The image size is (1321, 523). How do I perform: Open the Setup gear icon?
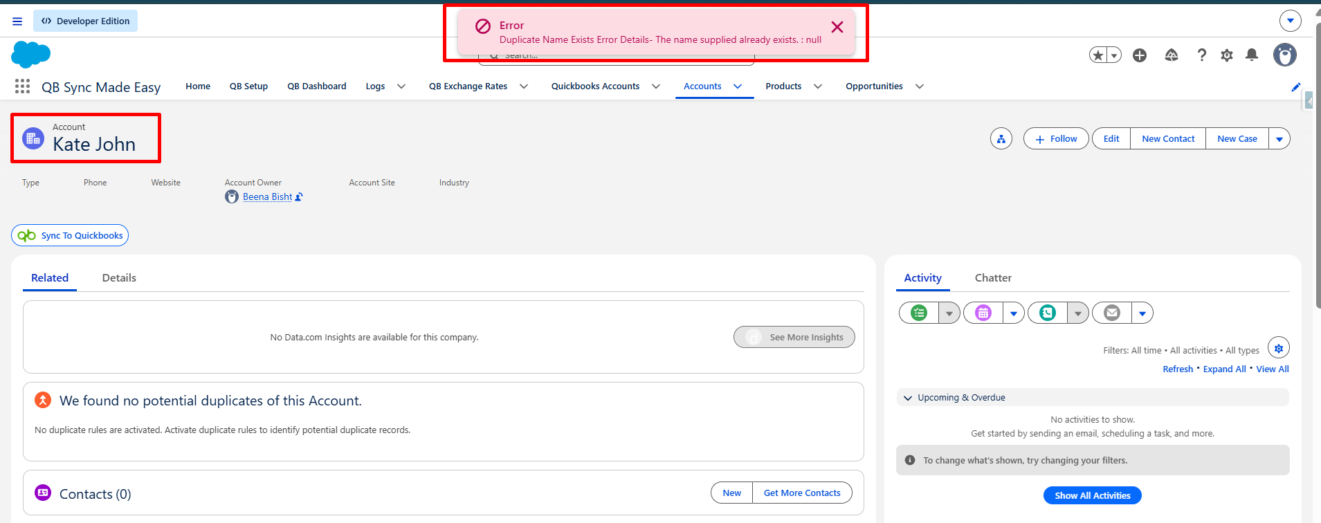(1227, 55)
